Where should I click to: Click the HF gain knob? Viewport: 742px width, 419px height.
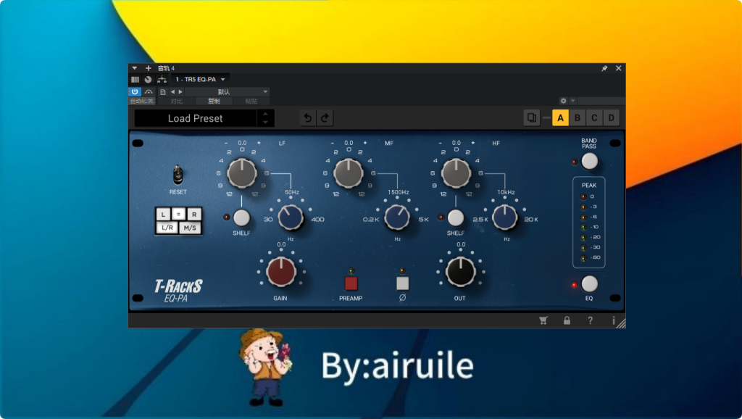coord(456,173)
